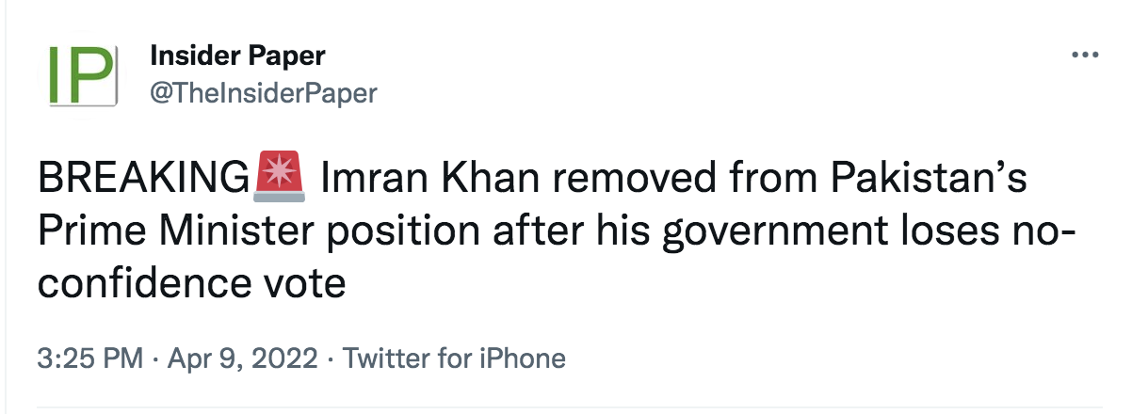
Task: Click the word BREAKING in the tweet
Action: (146, 177)
